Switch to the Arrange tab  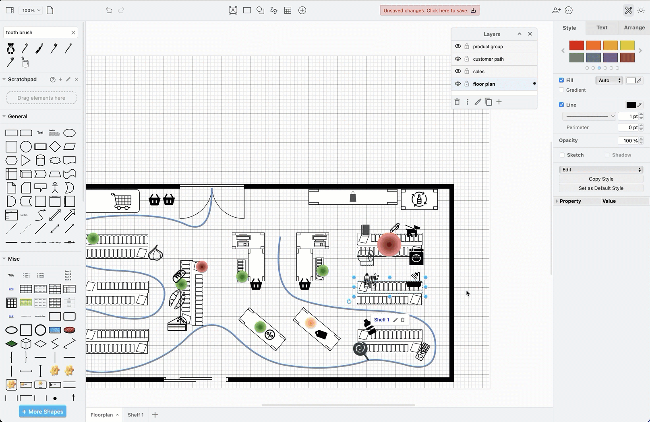click(x=634, y=27)
